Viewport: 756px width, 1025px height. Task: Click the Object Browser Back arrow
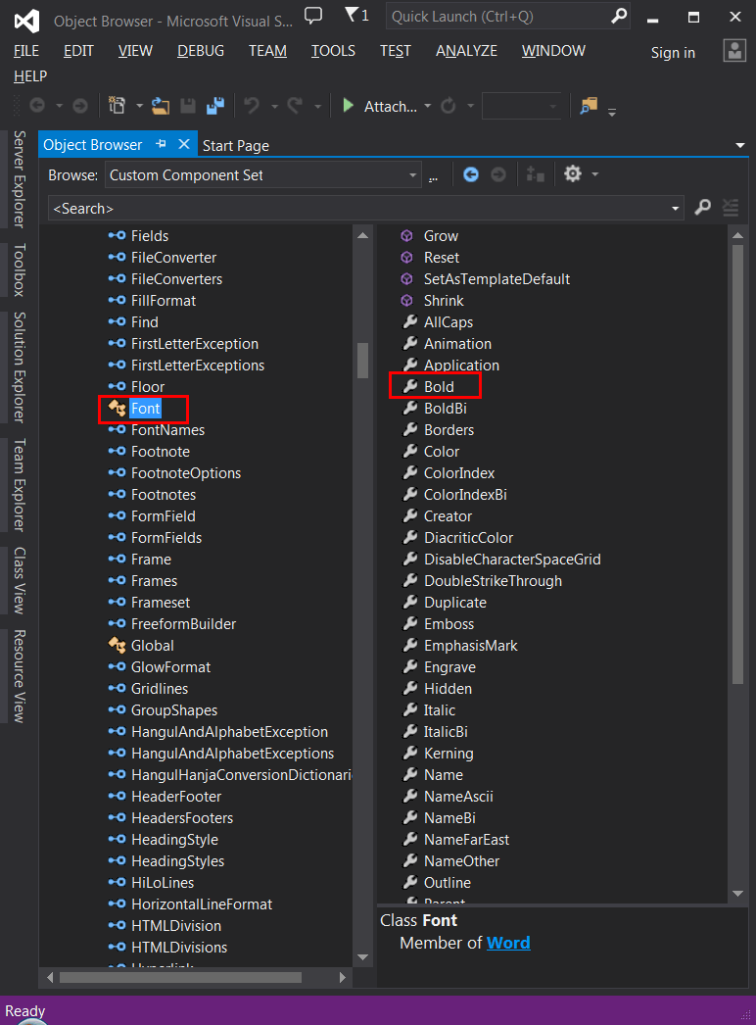470,174
